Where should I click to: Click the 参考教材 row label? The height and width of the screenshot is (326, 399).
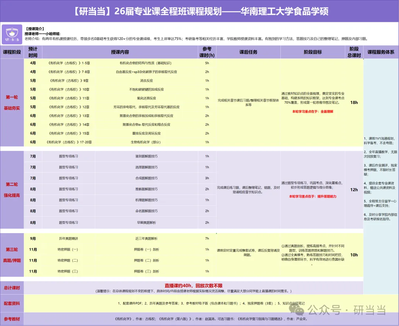[12, 319]
